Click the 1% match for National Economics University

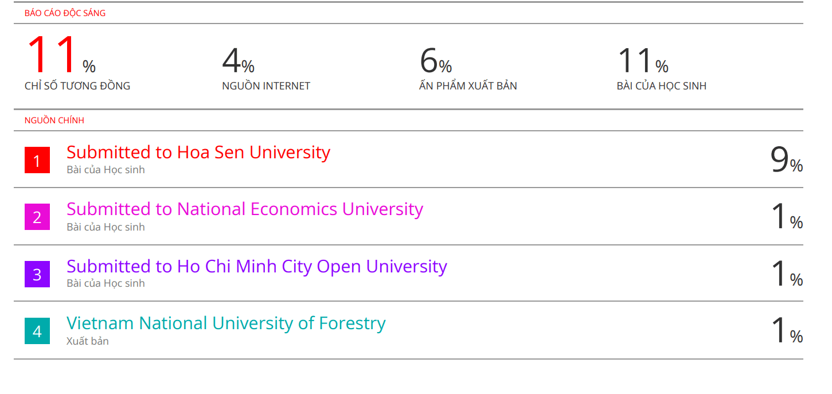pos(787,217)
